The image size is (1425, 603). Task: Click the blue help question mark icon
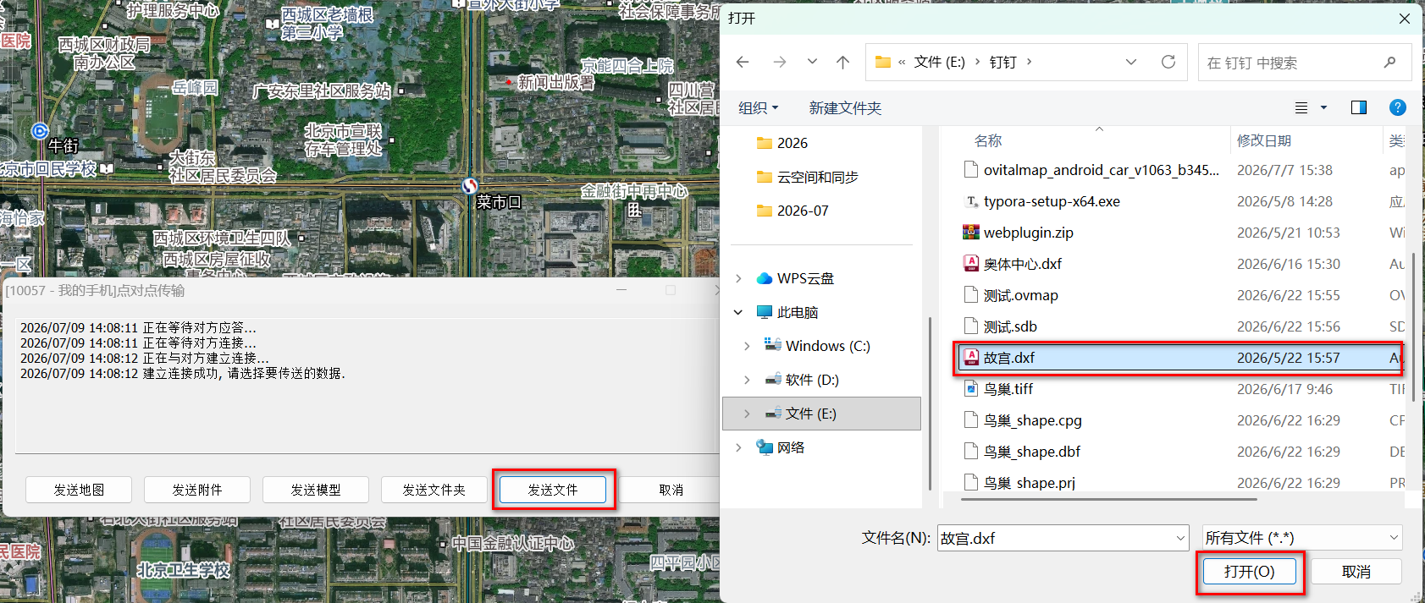pyautogui.click(x=1398, y=107)
